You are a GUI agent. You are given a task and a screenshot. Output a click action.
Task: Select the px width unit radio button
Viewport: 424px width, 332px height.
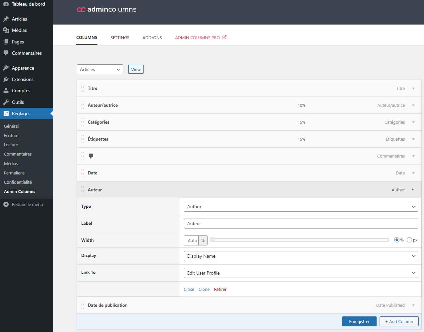pyautogui.click(x=409, y=240)
